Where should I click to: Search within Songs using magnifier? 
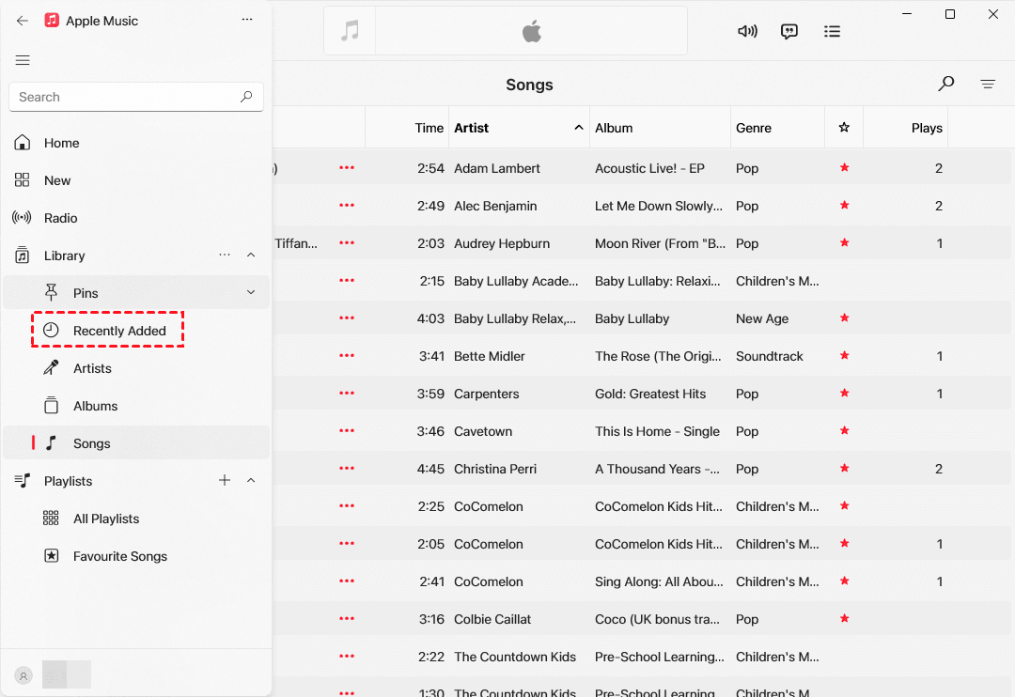click(945, 84)
